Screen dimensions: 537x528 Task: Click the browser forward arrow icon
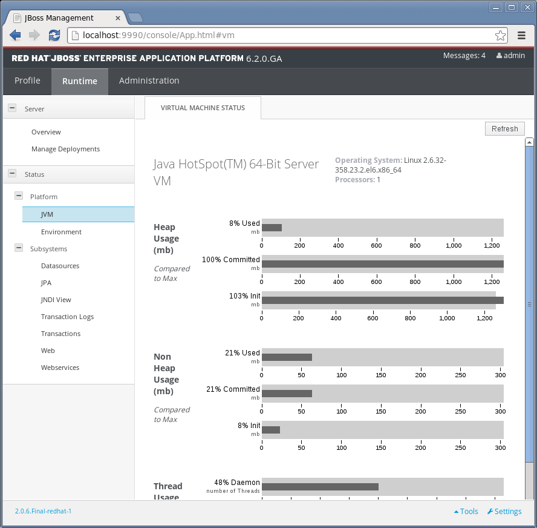click(34, 35)
